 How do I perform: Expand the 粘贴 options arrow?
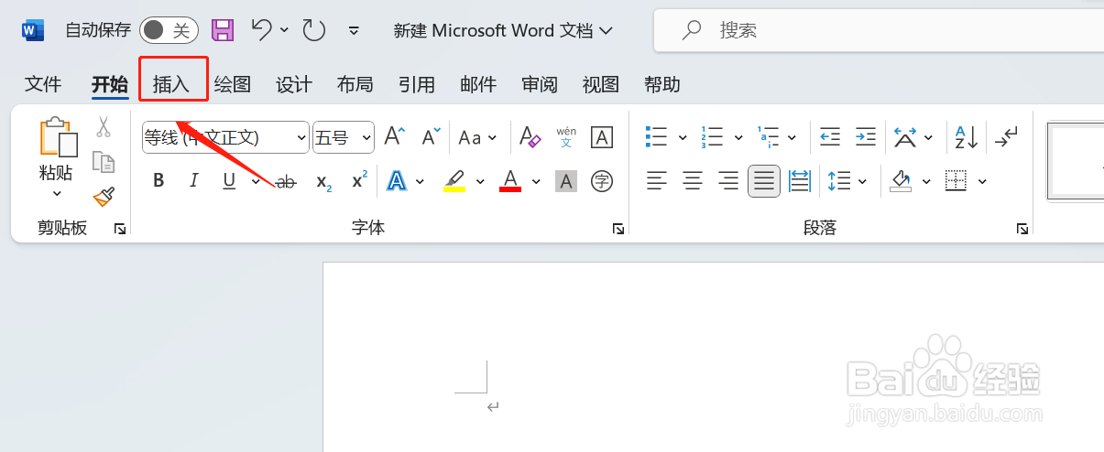coord(57,193)
